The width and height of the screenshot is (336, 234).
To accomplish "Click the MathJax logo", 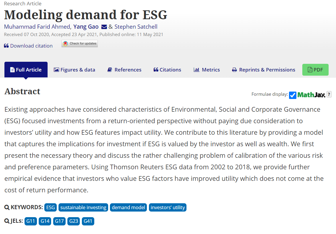I will click(311, 95).
